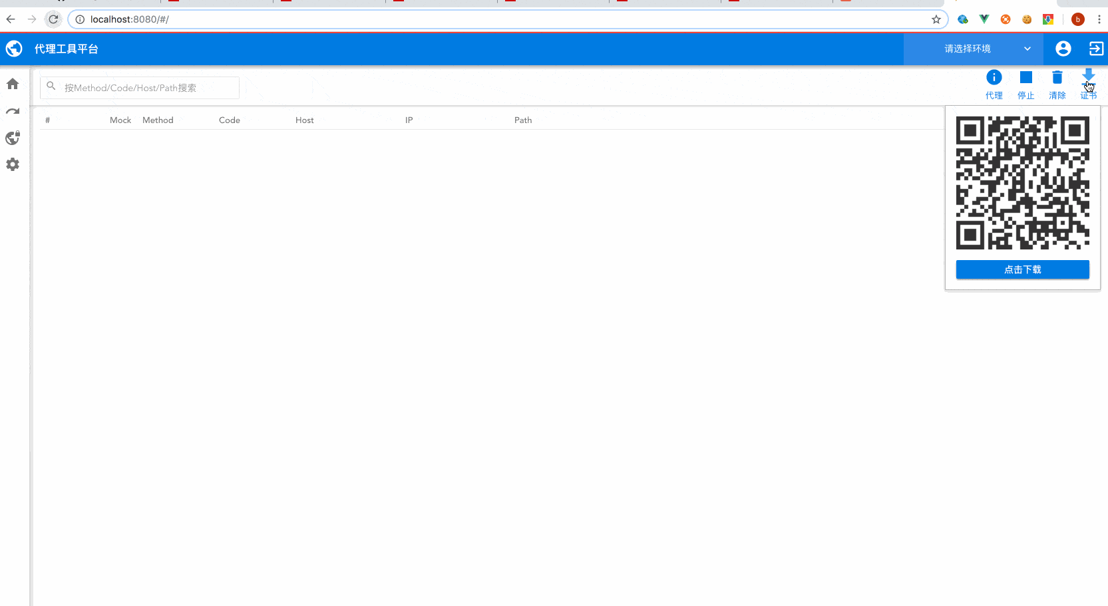The height and width of the screenshot is (606, 1108).
Task: Click the certificate QR code image
Action: [1023, 183]
